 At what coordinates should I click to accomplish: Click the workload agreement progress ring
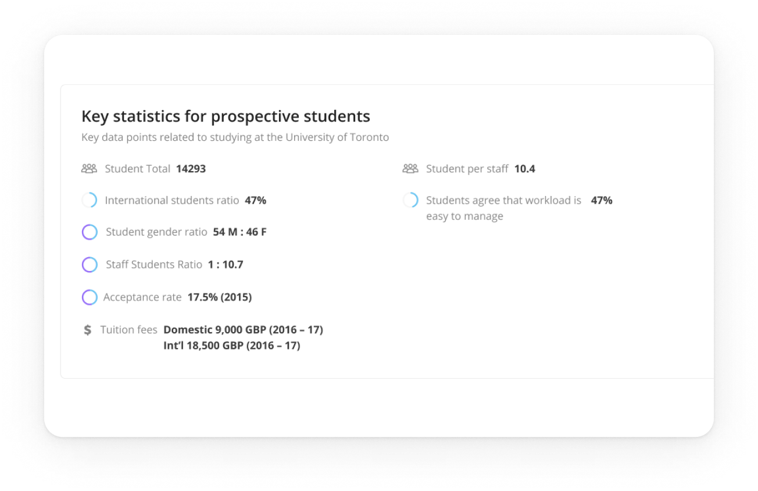coord(410,200)
